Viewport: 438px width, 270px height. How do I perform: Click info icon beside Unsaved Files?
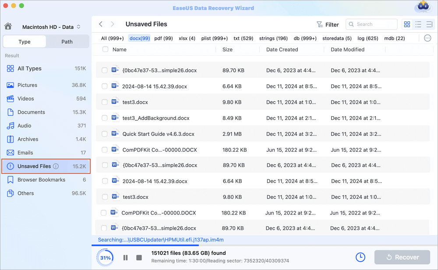(56, 166)
